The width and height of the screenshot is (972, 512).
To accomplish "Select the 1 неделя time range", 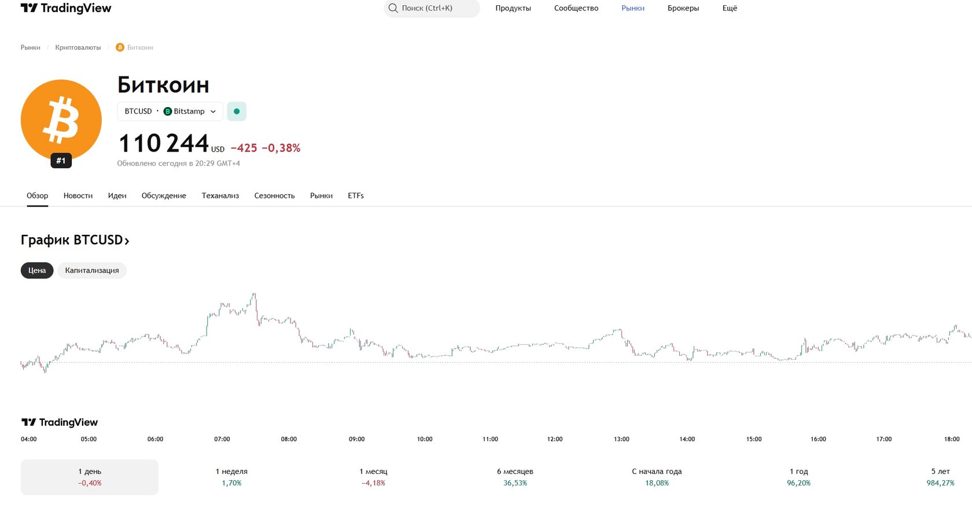I will [x=231, y=477].
